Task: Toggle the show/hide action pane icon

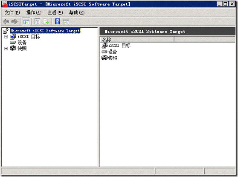Action: click(66, 22)
